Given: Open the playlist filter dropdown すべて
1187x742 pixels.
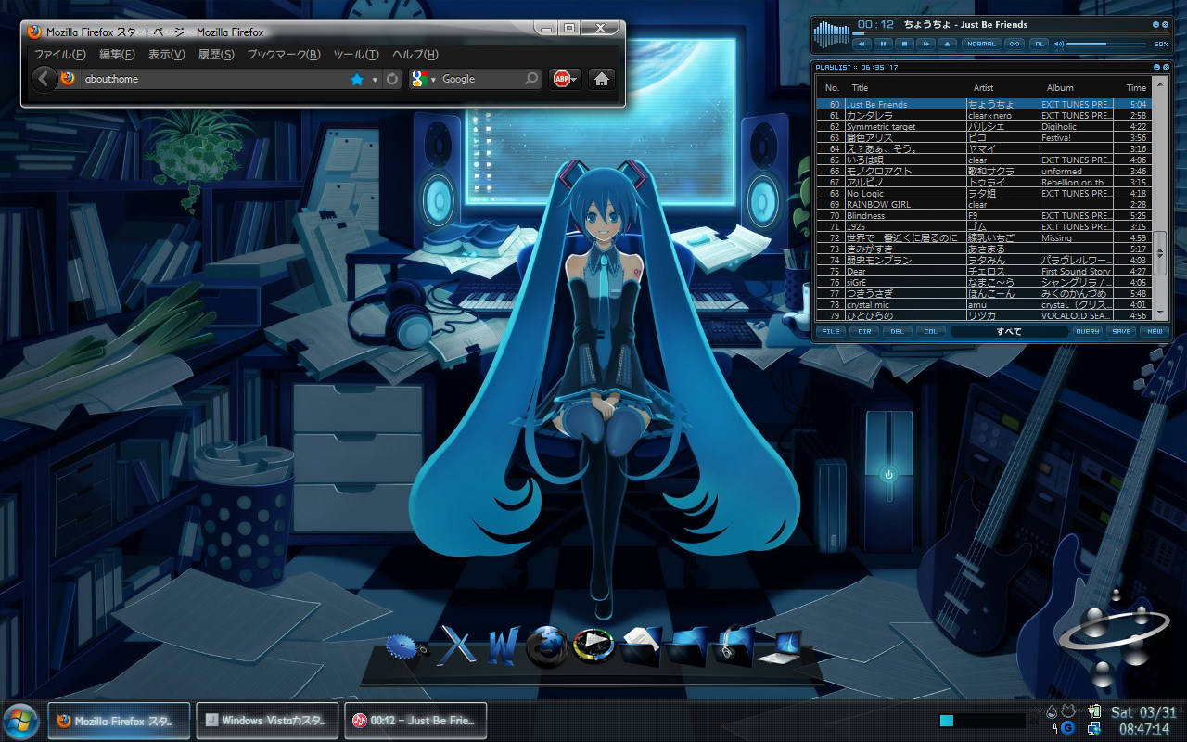Looking at the screenshot, I should point(1009,331).
